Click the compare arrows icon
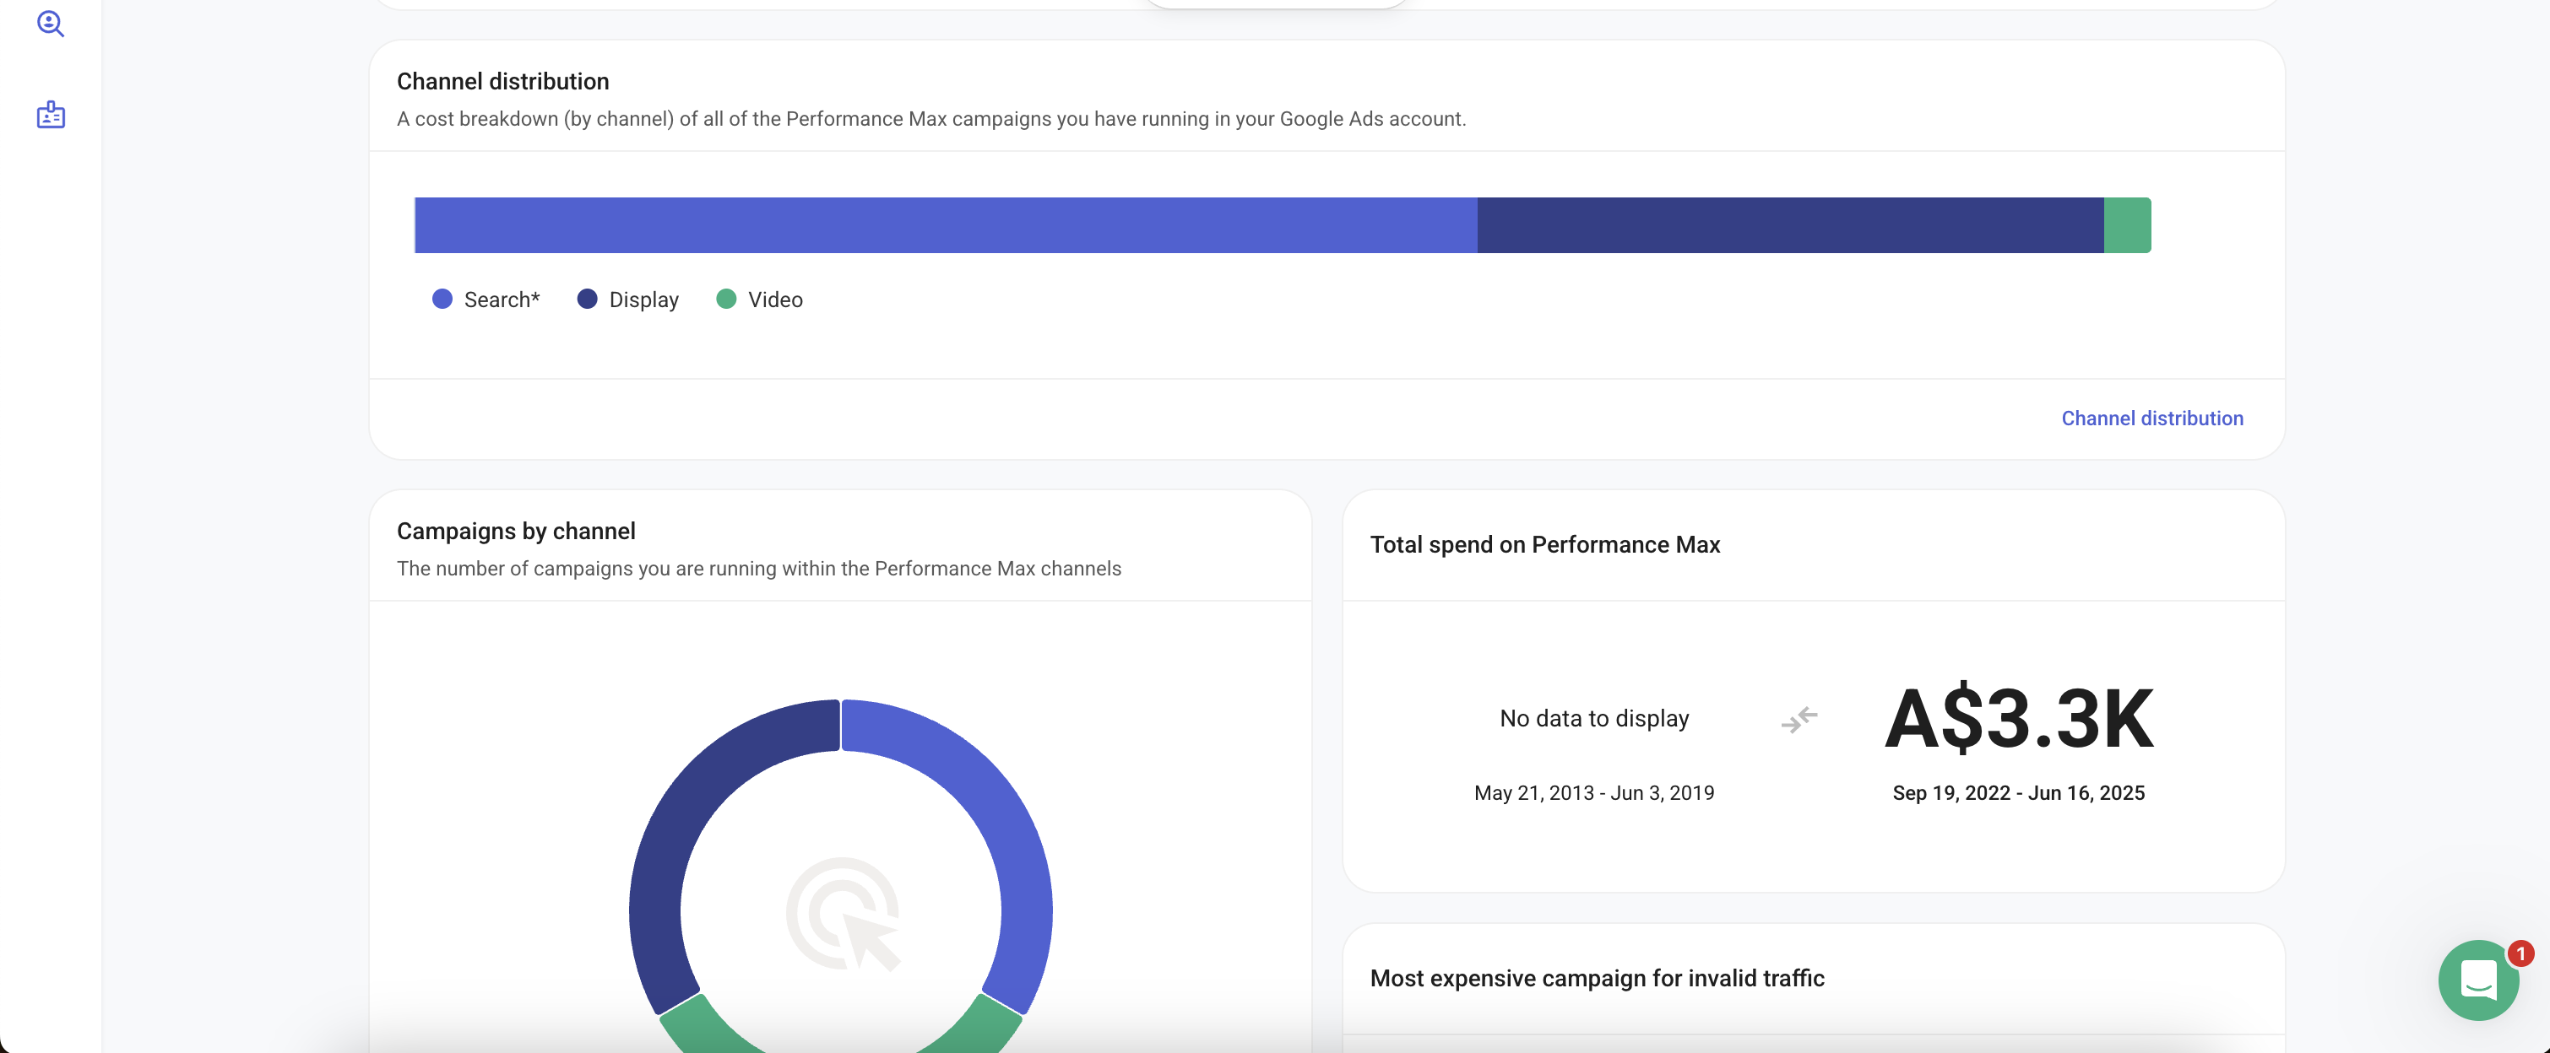2550x1053 pixels. [x=1799, y=719]
